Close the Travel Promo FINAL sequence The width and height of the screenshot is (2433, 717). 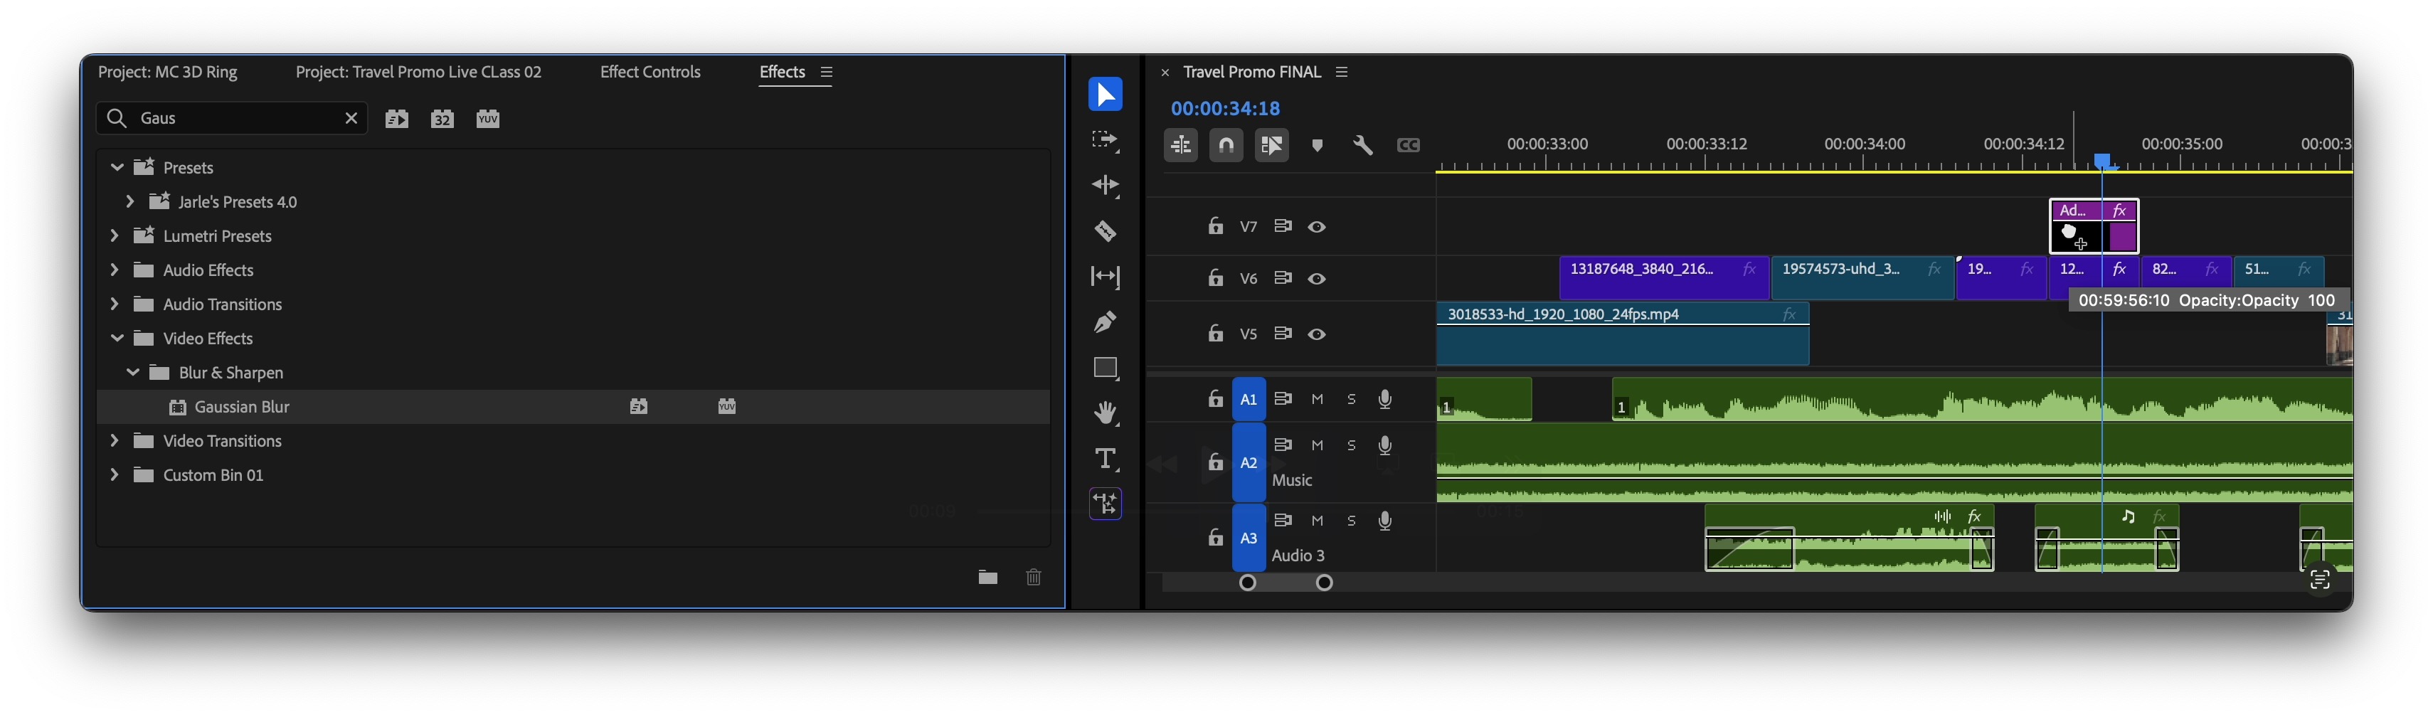(1165, 73)
